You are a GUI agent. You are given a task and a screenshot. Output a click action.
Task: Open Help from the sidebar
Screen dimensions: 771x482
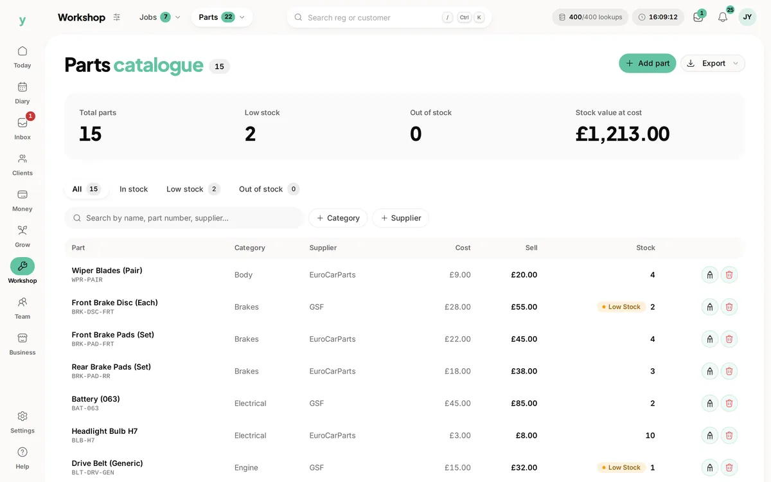tap(22, 458)
